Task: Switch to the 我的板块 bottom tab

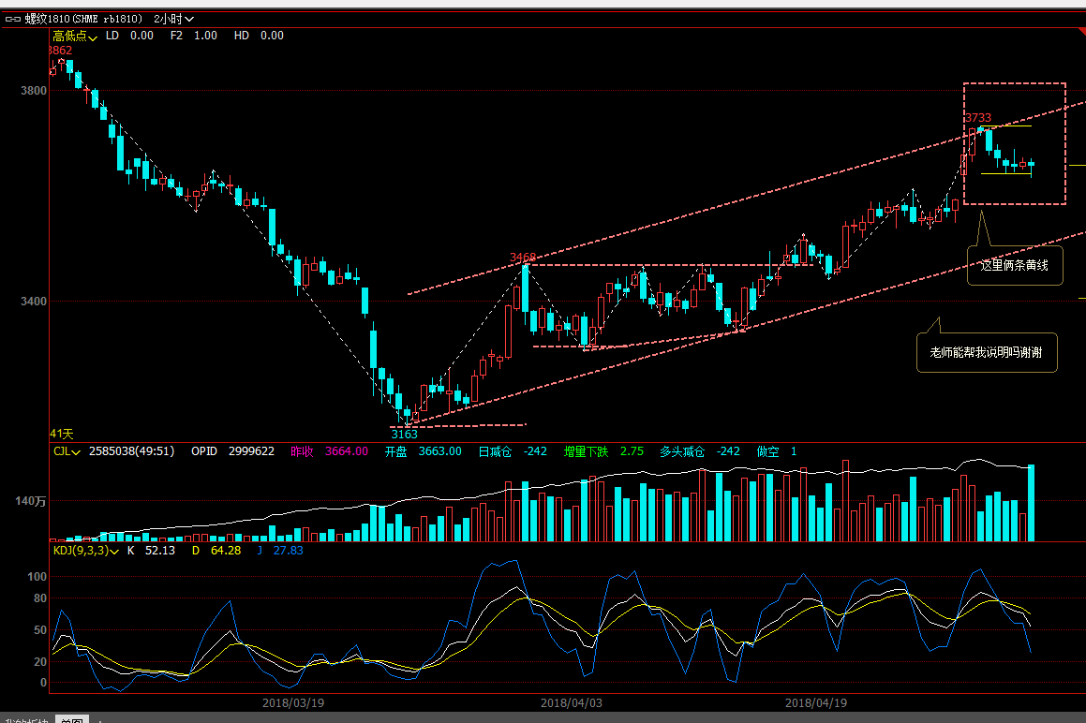Action: coord(26,719)
